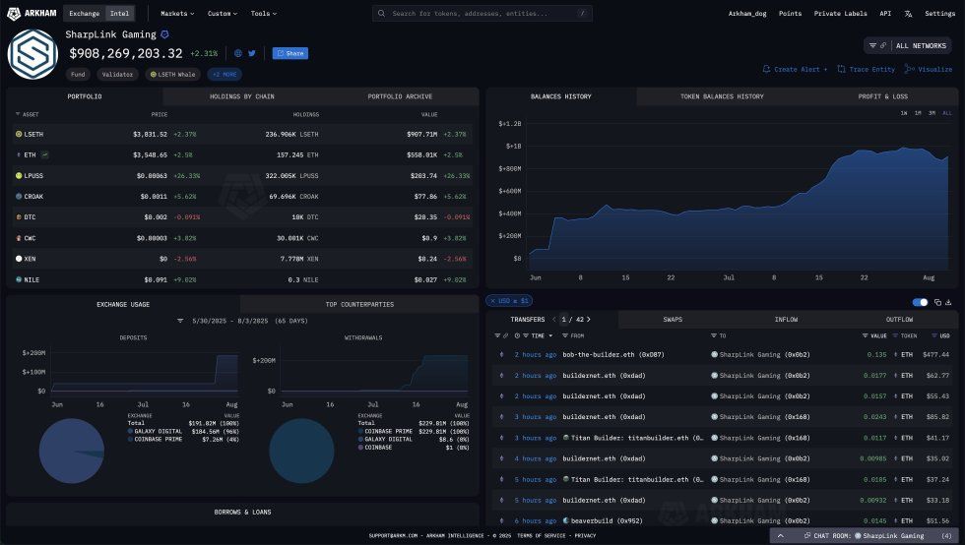Click the language translate icon
The height and width of the screenshot is (545, 965).
tap(908, 14)
